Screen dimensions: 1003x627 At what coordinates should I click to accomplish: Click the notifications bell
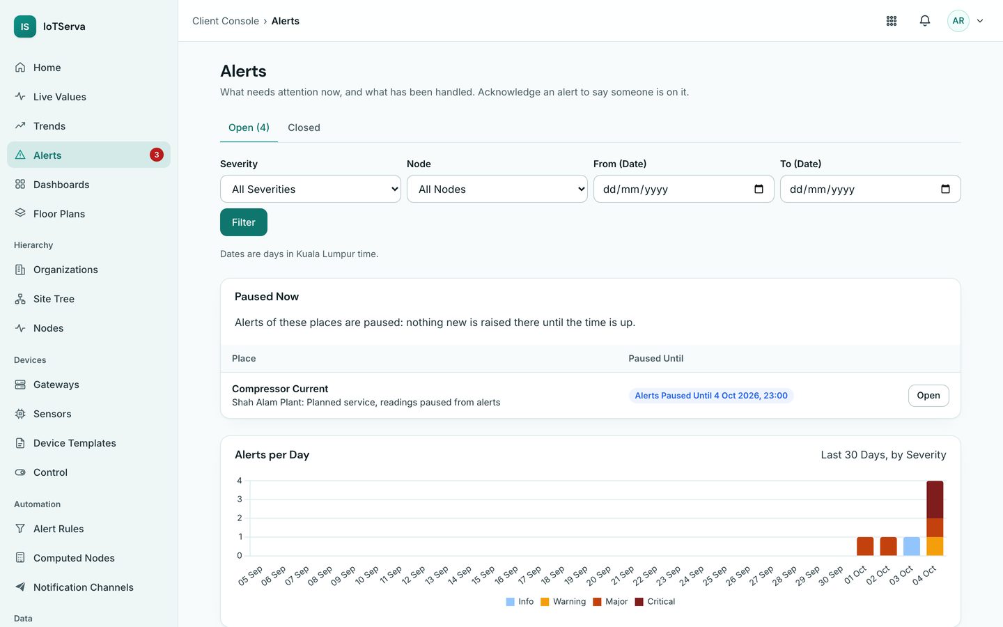click(x=925, y=21)
